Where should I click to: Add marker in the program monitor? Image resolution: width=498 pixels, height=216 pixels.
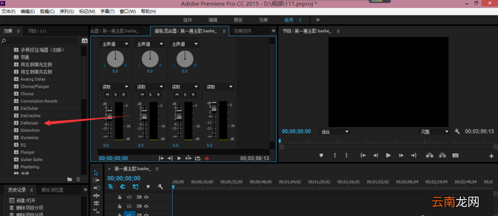[321, 155]
